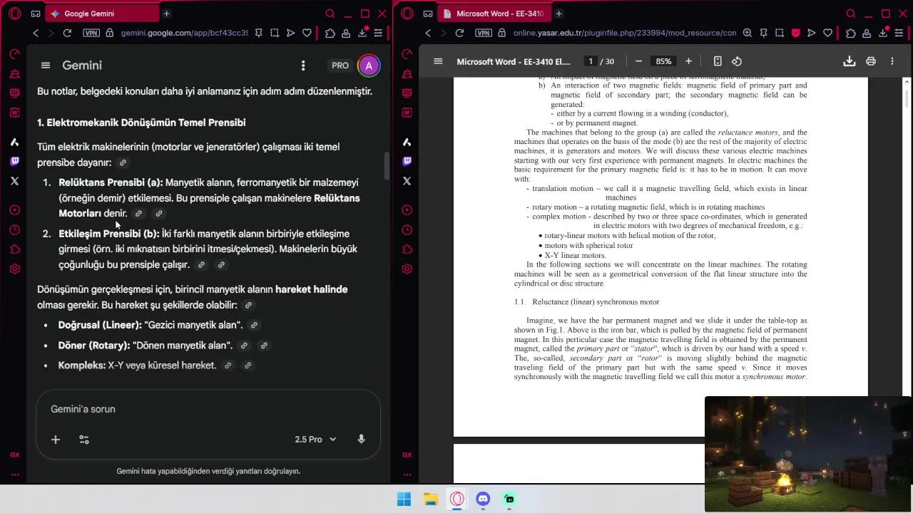The image size is (913, 513).
Task: Select the Microsoft Word - EE-3410 tab
Action: [x=494, y=14]
